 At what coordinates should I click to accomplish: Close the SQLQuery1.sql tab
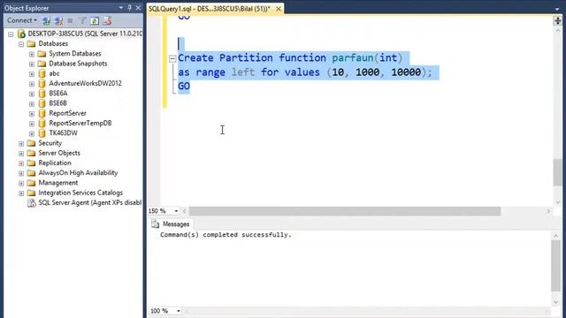pyautogui.click(x=279, y=9)
